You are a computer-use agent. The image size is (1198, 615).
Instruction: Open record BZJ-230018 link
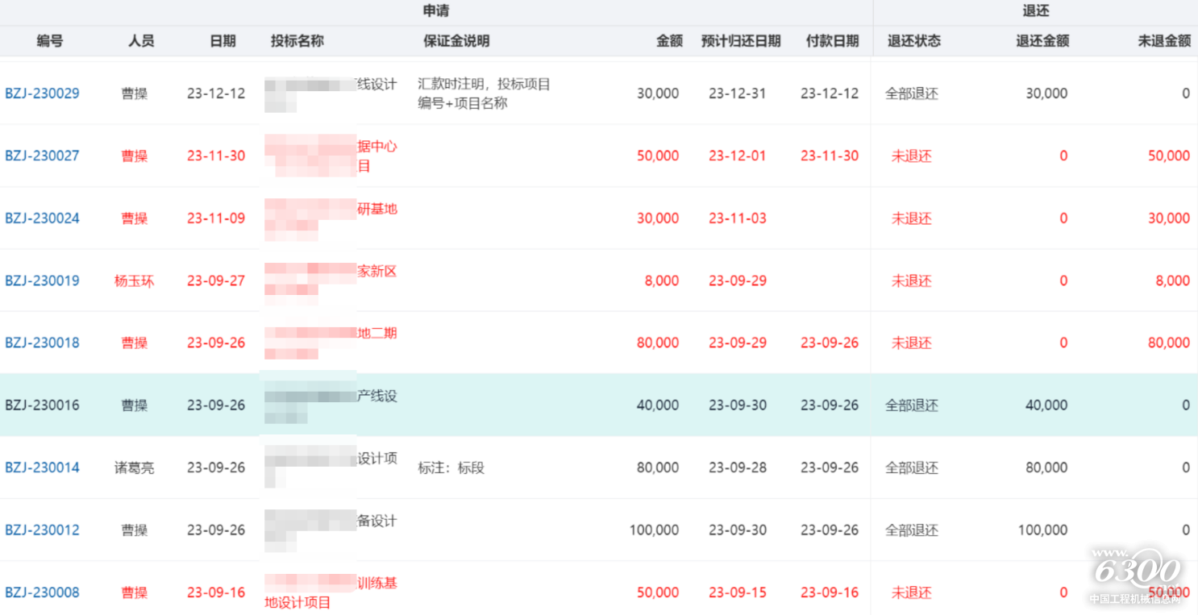coord(42,343)
